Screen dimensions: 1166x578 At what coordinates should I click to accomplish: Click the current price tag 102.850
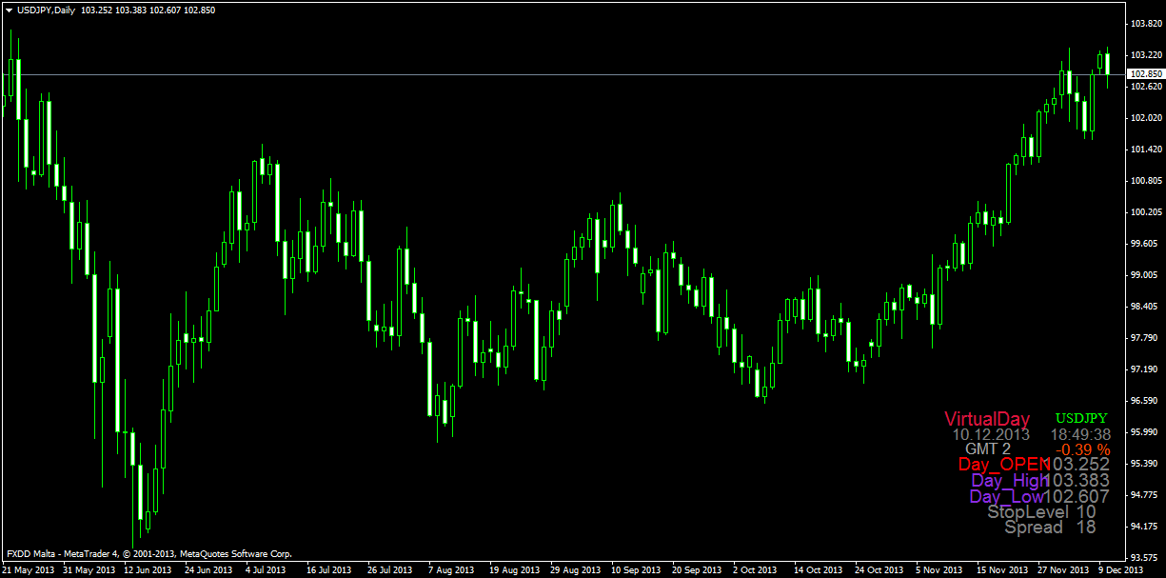point(1145,74)
